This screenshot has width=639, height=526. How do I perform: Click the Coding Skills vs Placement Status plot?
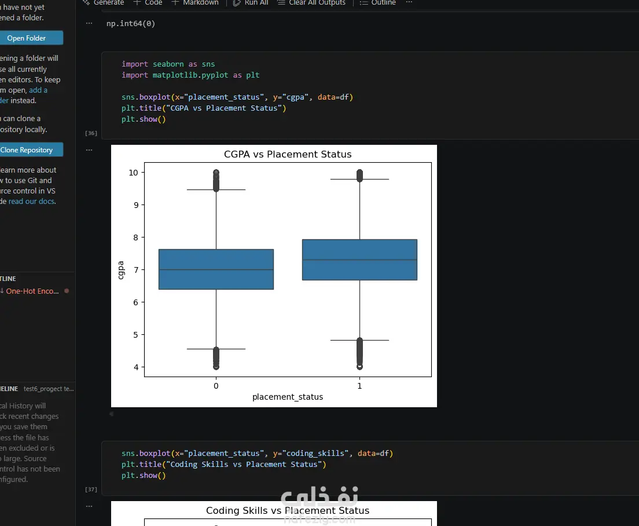point(274,513)
